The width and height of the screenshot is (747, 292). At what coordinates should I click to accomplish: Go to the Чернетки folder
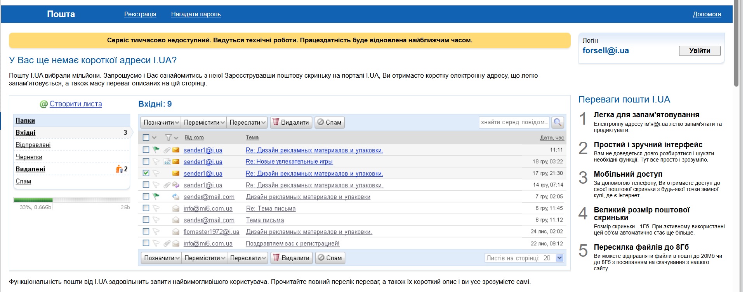click(x=29, y=157)
